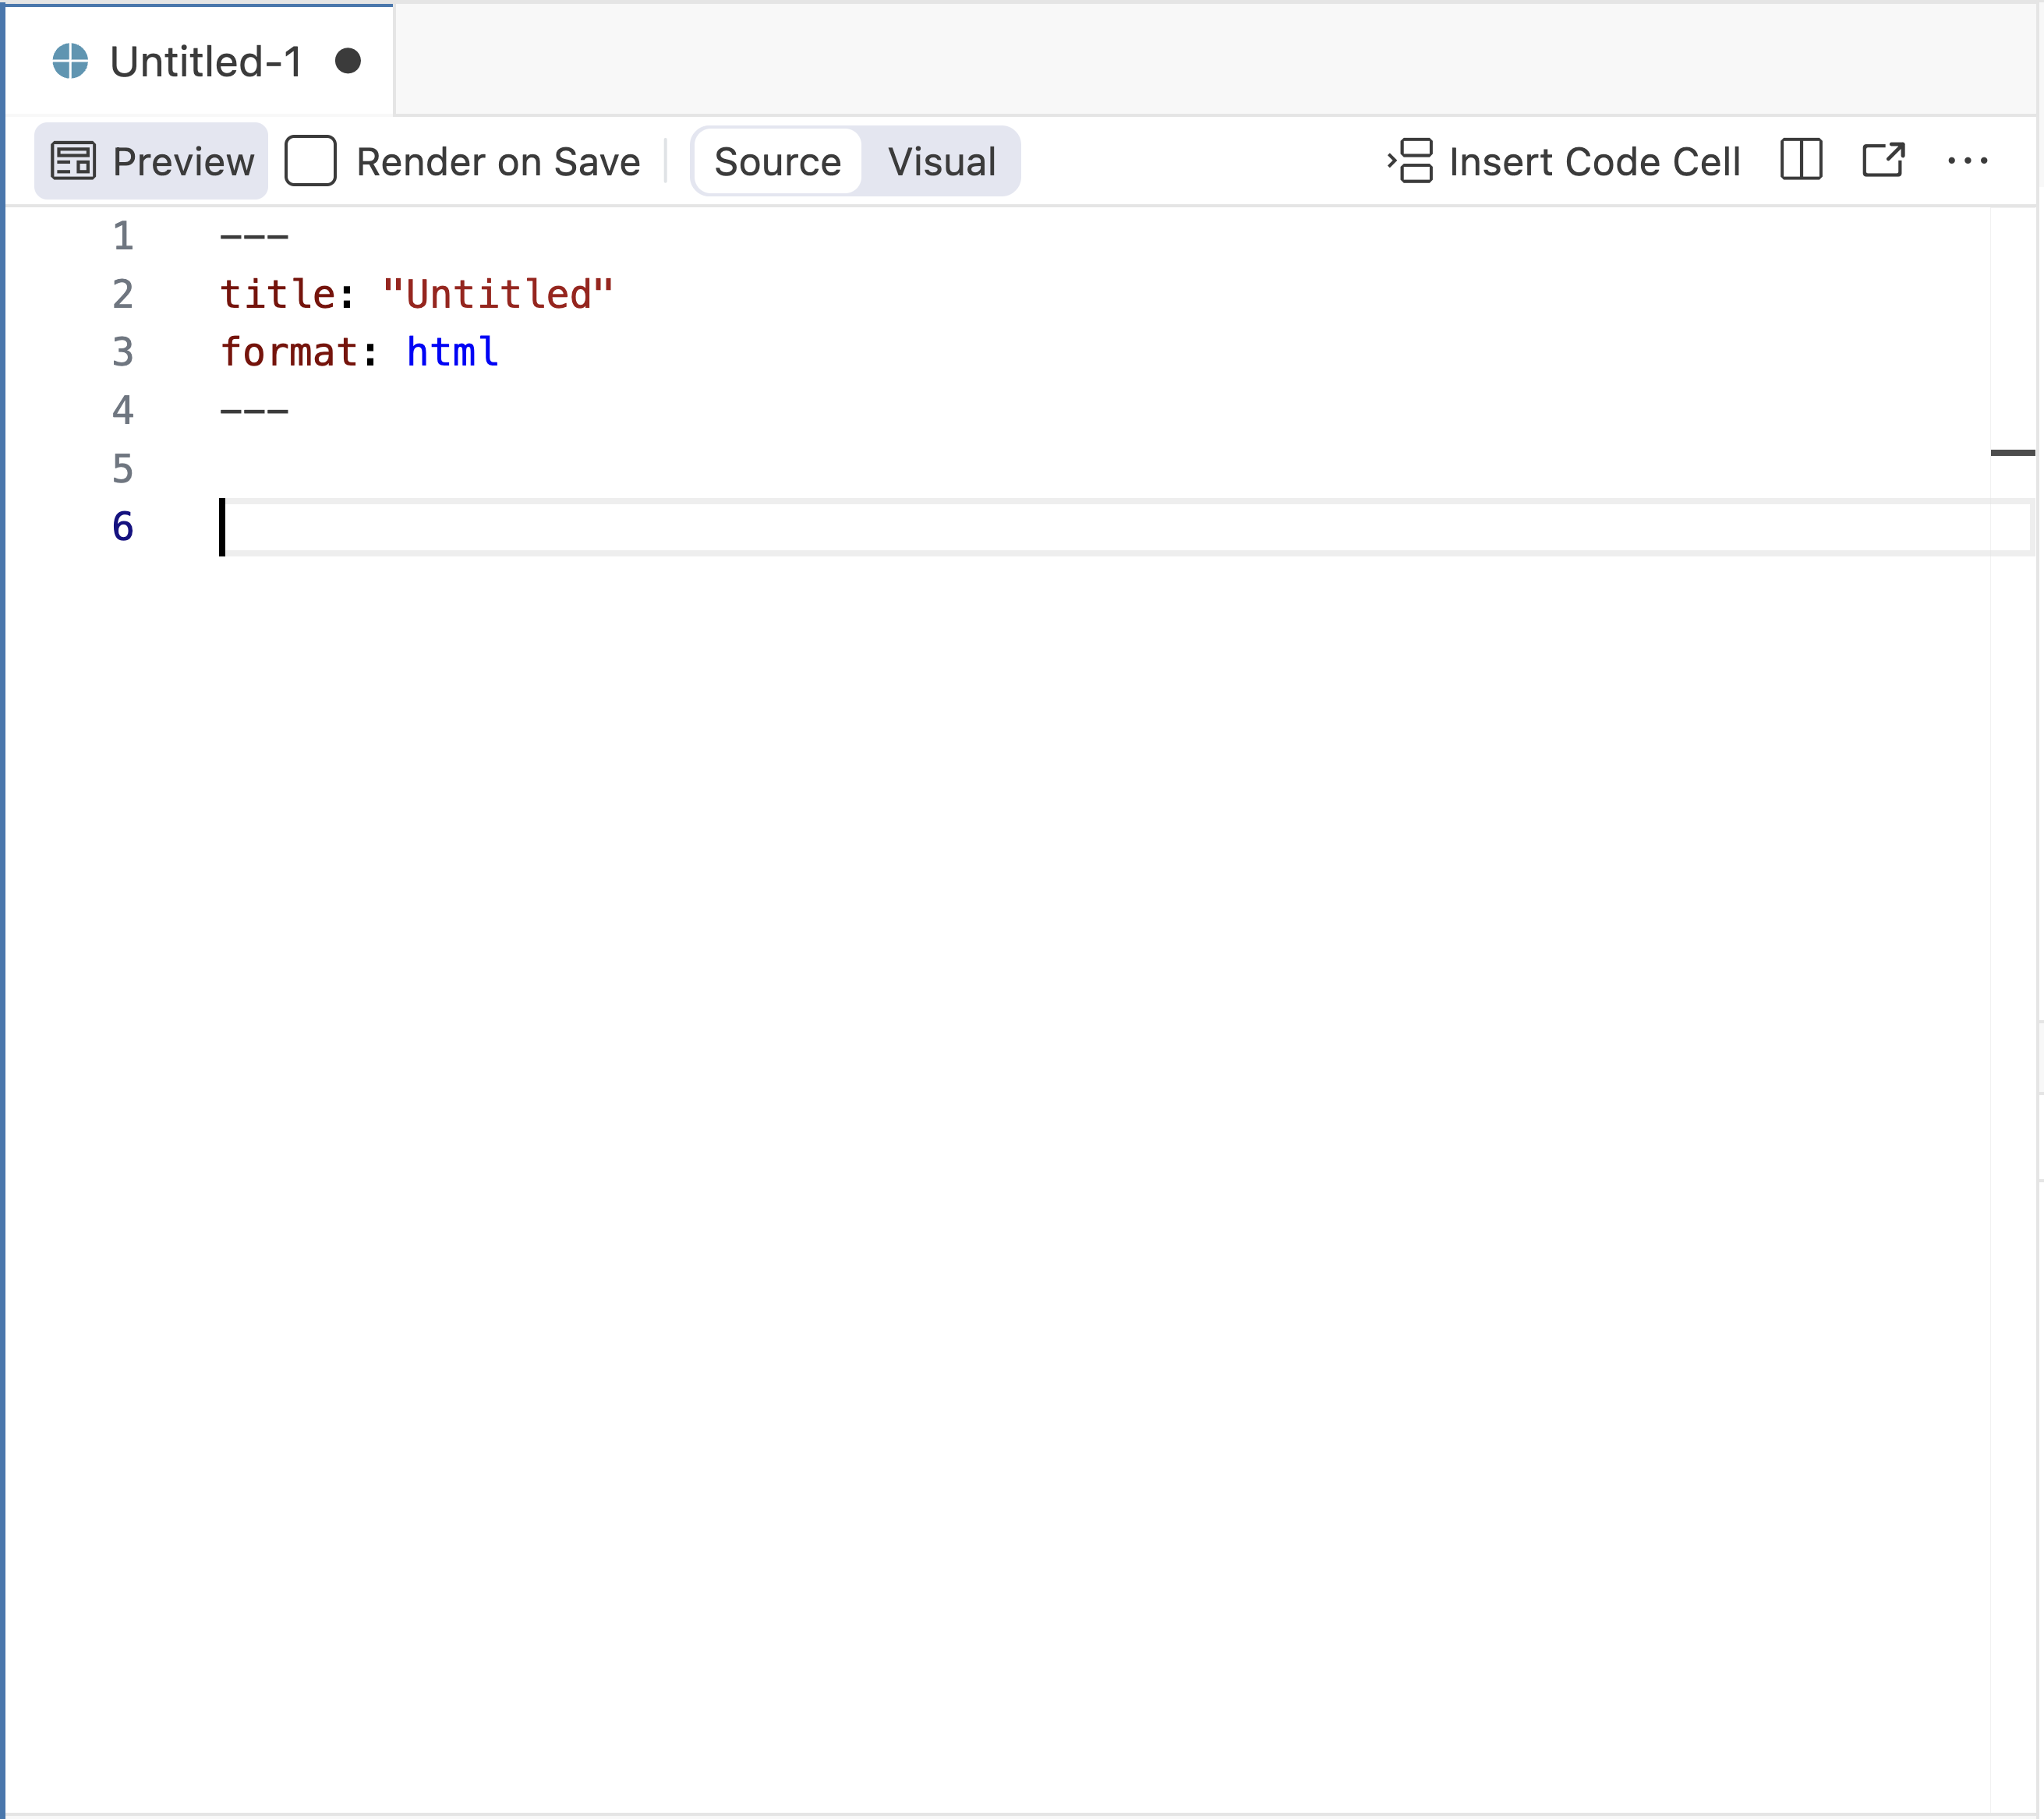Click the Insert Code Cell icon
Screen dimensions: 2044x1819
click(x=1410, y=161)
